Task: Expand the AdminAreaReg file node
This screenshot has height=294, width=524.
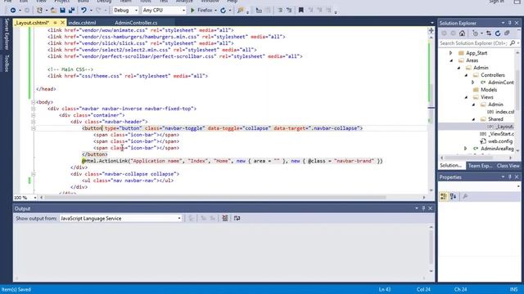Action: 465,149
